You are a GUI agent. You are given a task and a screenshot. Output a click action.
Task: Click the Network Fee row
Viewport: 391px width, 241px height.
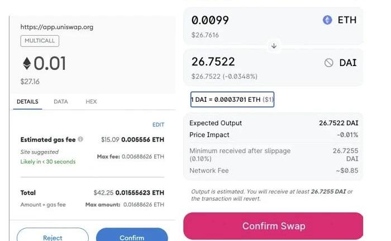(x=274, y=171)
